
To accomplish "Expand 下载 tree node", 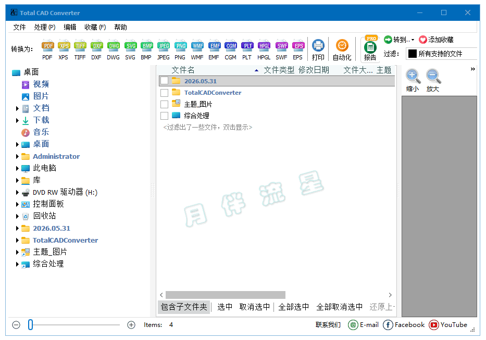I will click(17, 120).
